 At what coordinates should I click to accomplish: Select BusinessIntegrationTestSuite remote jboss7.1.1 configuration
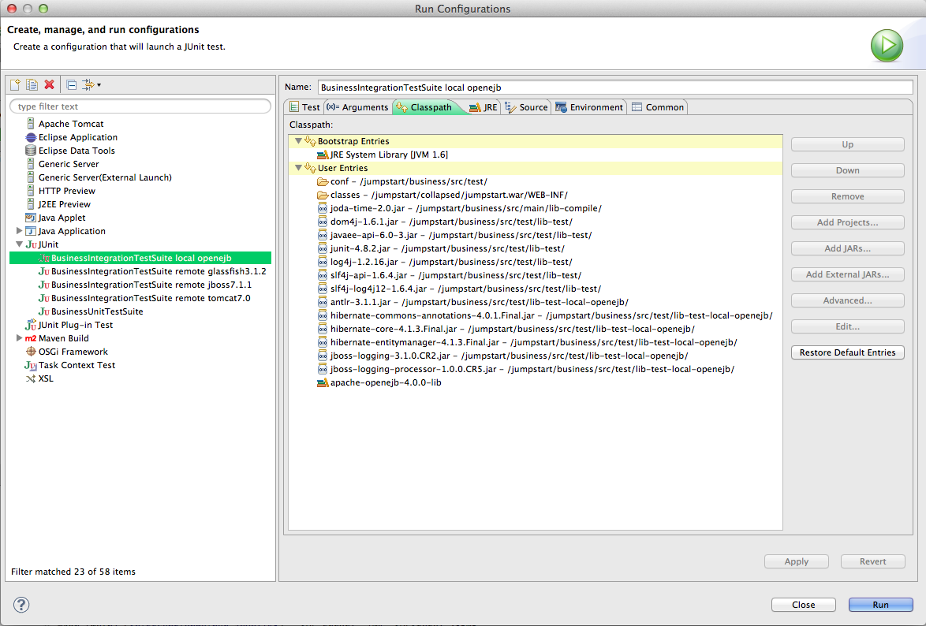point(144,285)
